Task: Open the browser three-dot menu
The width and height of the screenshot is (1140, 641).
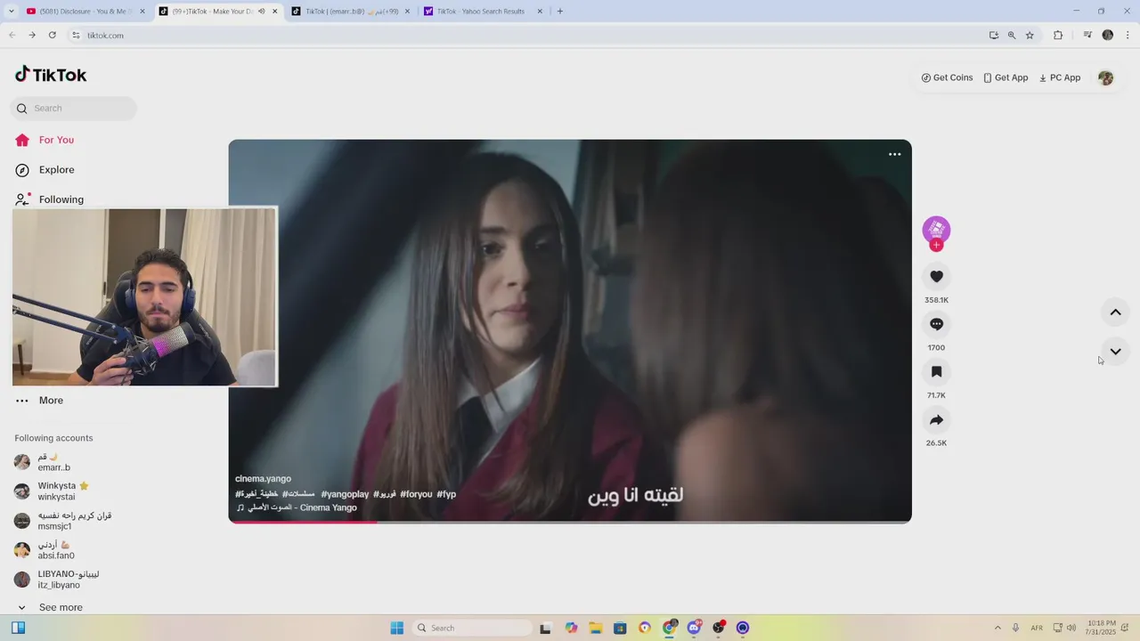Action: pyautogui.click(x=1128, y=36)
